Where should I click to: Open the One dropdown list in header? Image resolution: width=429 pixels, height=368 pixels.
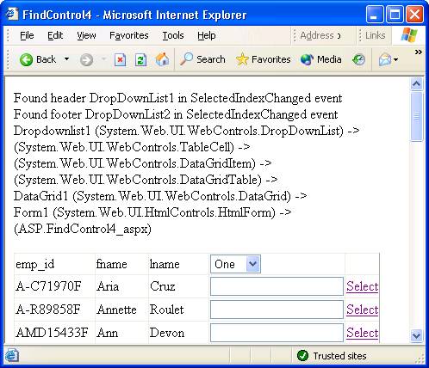click(x=235, y=264)
